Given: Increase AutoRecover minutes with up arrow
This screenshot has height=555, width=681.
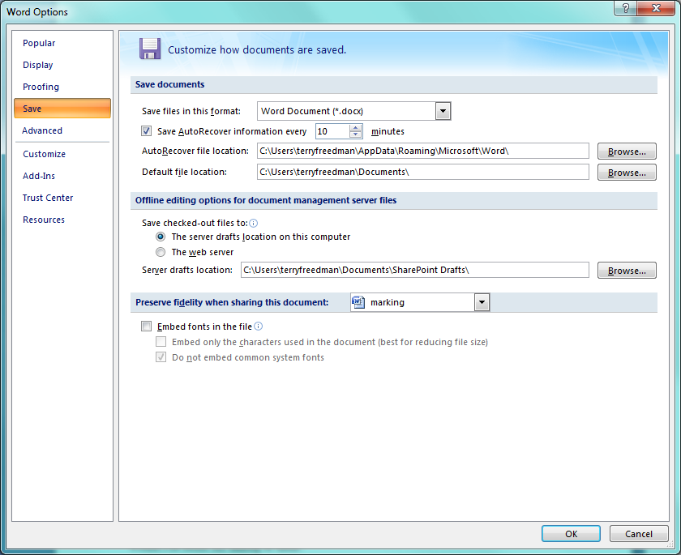Looking at the screenshot, I should pyautogui.click(x=356, y=127).
